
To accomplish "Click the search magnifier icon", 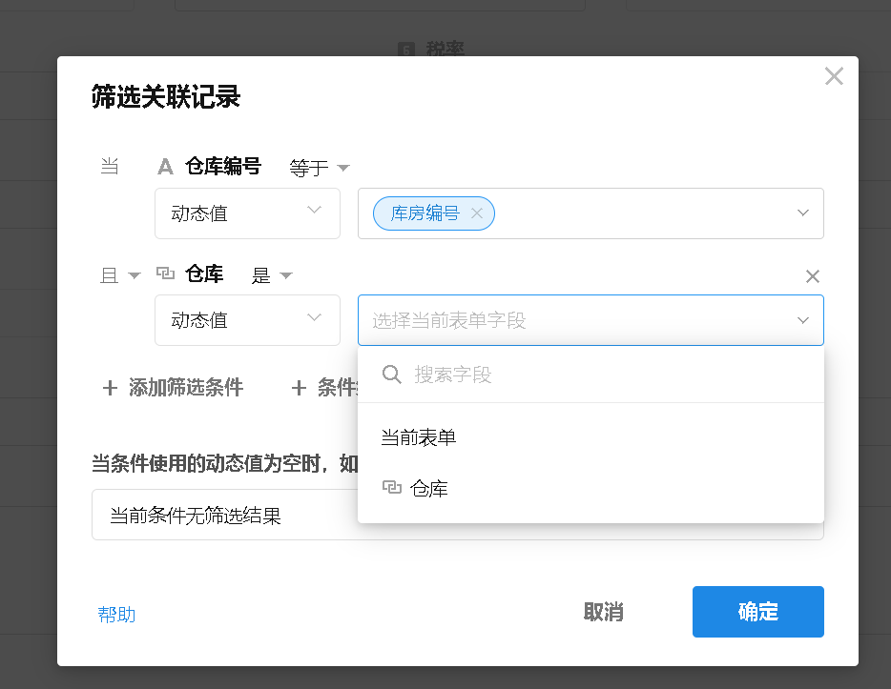I will point(391,375).
